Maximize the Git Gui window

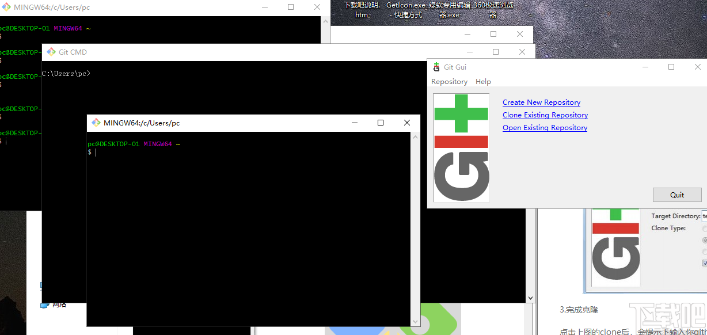coord(671,67)
